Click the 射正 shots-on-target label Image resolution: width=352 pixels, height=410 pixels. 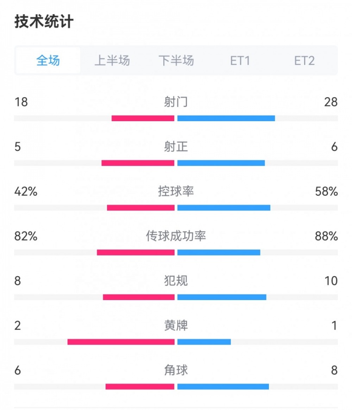coord(176,147)
